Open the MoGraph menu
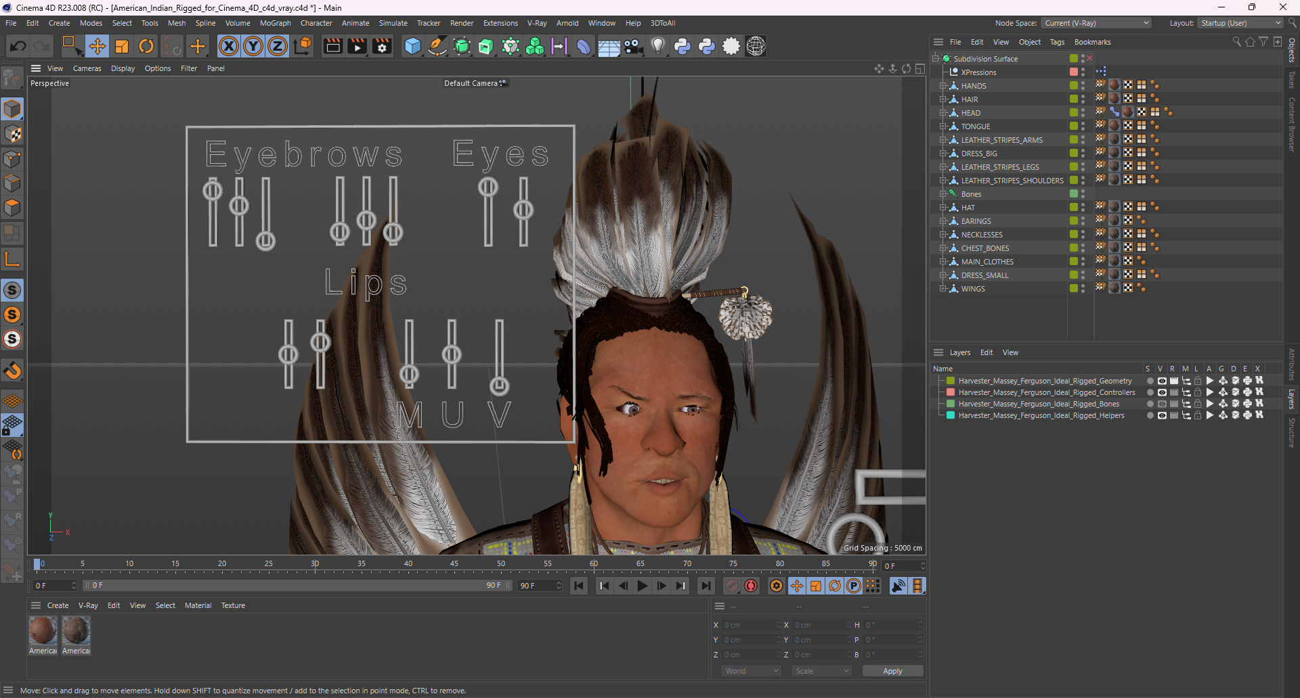 click(x=275, y=23)
